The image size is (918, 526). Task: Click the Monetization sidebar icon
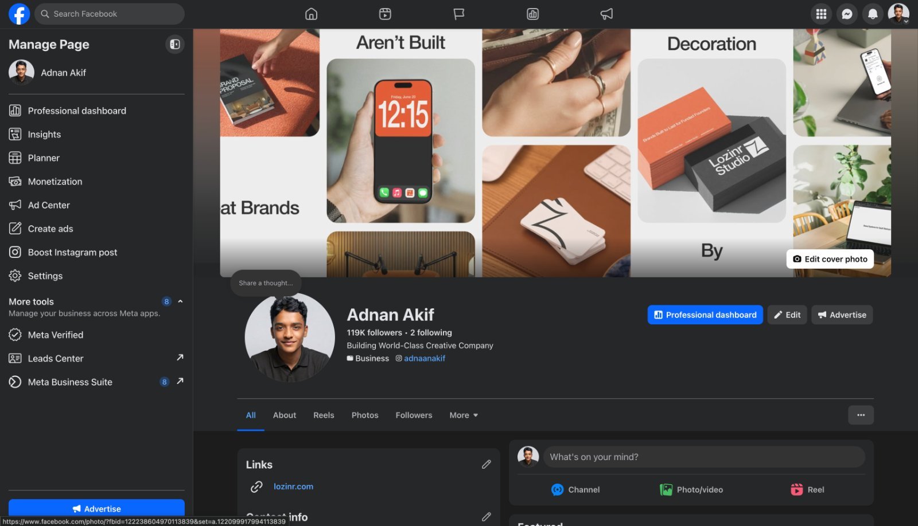15,181
